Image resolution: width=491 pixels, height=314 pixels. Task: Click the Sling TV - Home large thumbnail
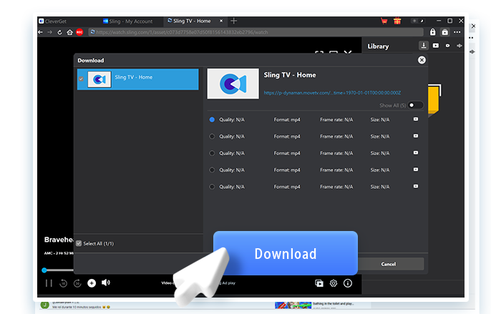point(233,84)
